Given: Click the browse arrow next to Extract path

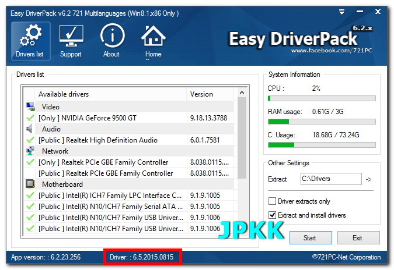Looking at the screenshot, I should tap(368, 179).
